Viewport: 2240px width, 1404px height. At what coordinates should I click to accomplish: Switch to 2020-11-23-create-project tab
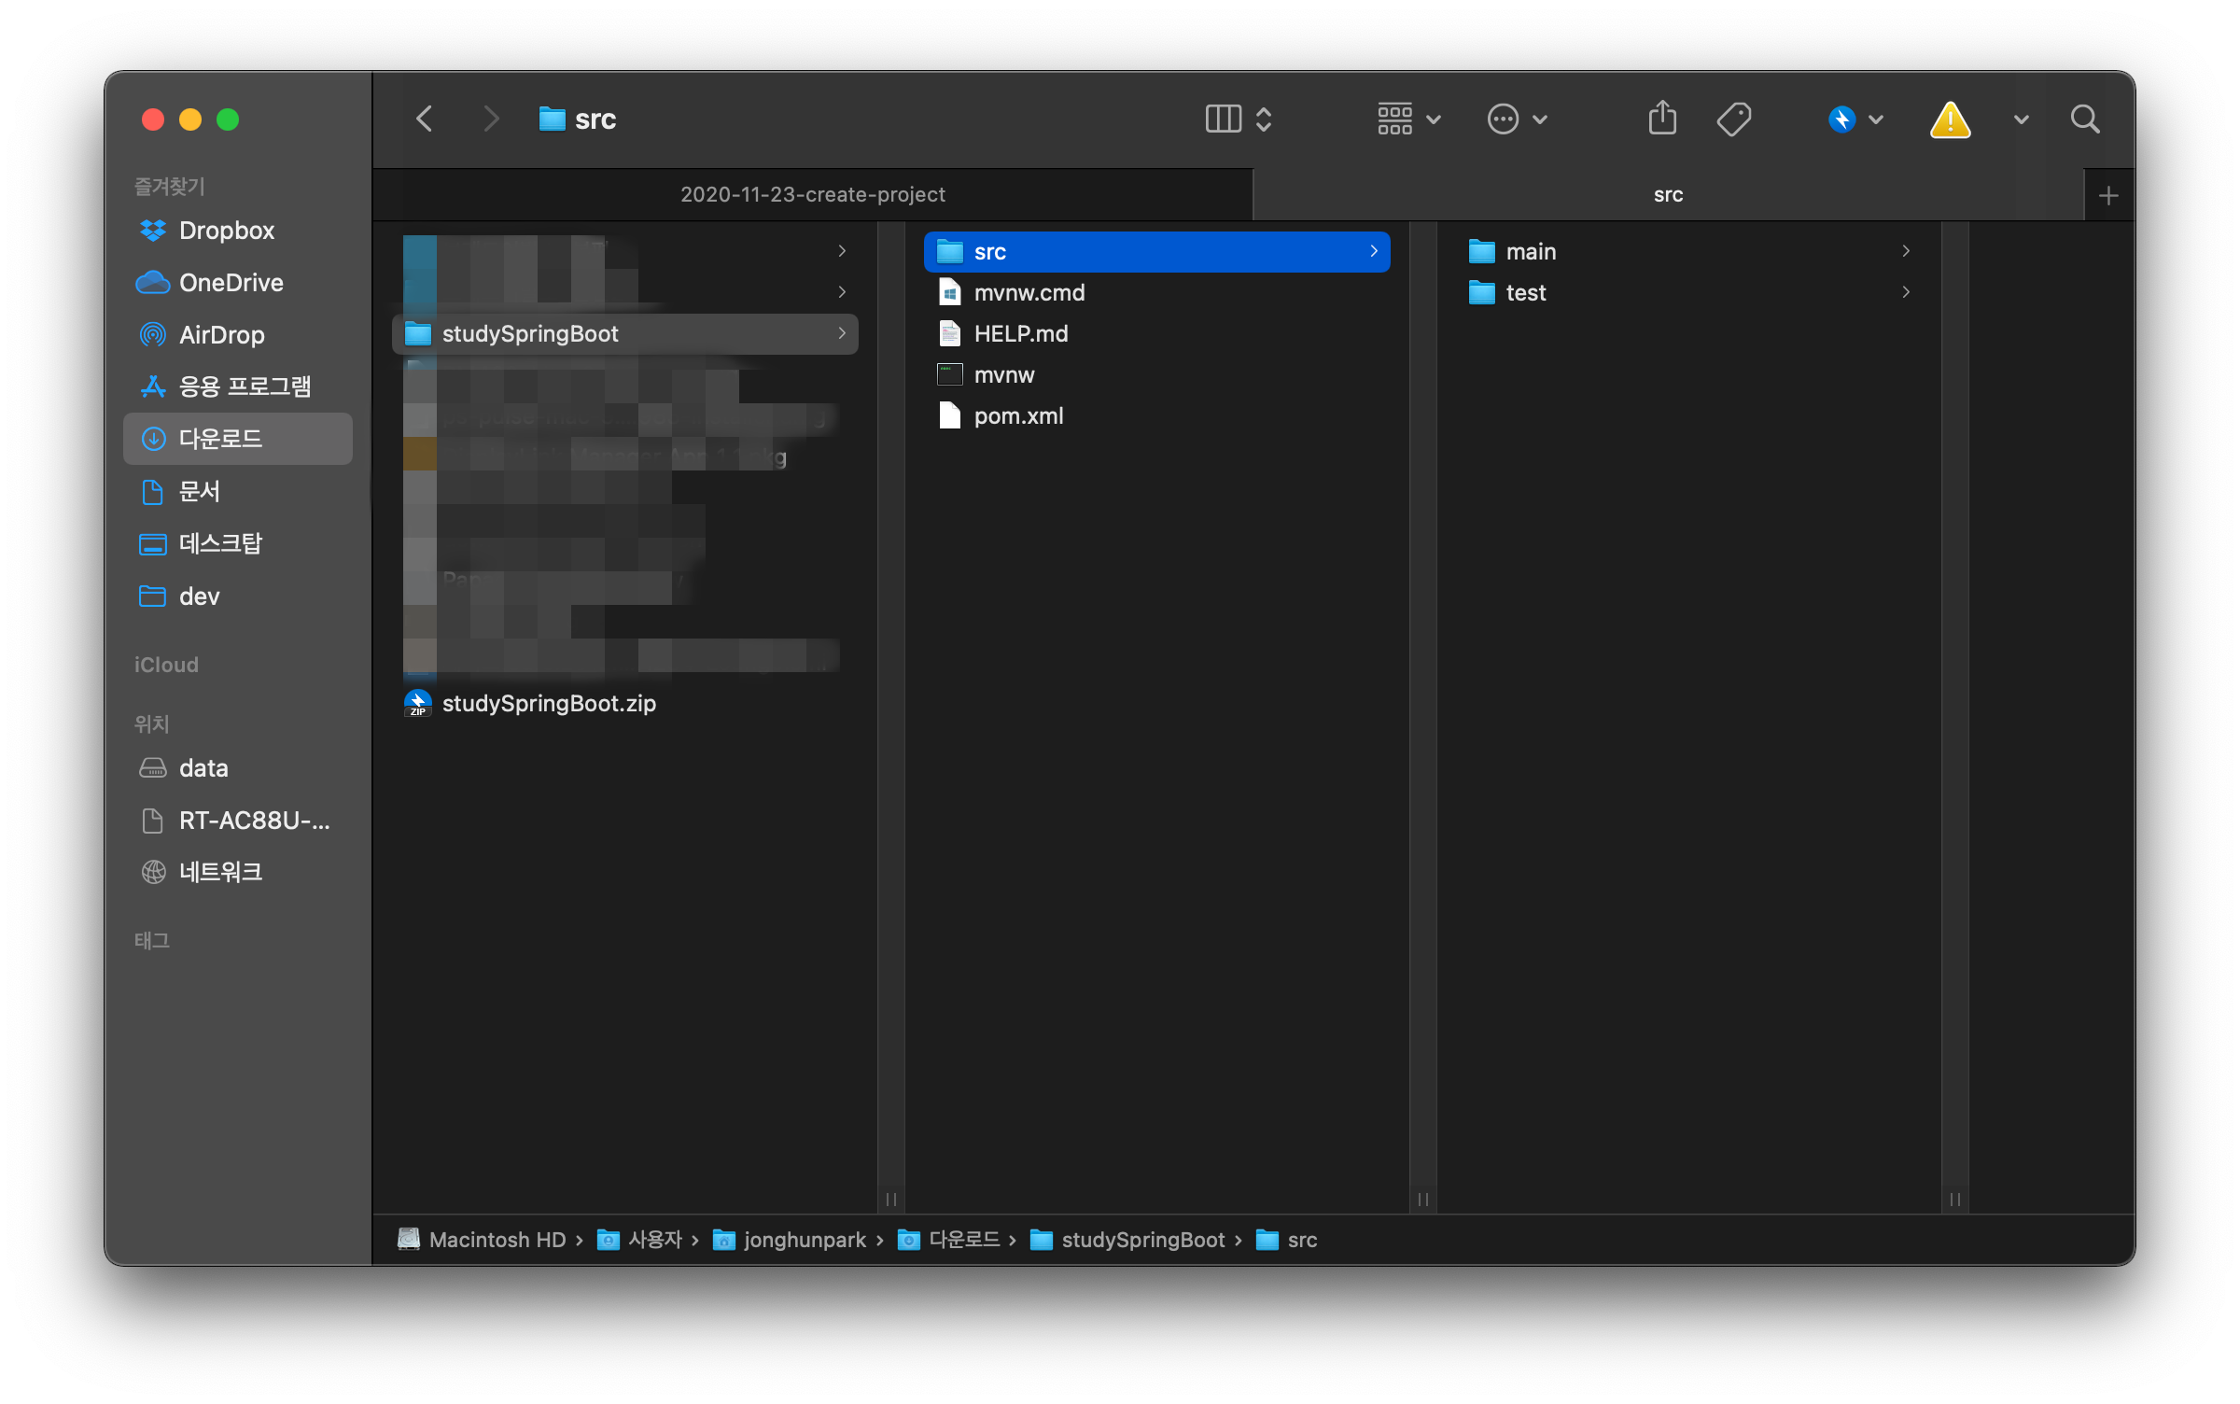[x=812, y=194]
